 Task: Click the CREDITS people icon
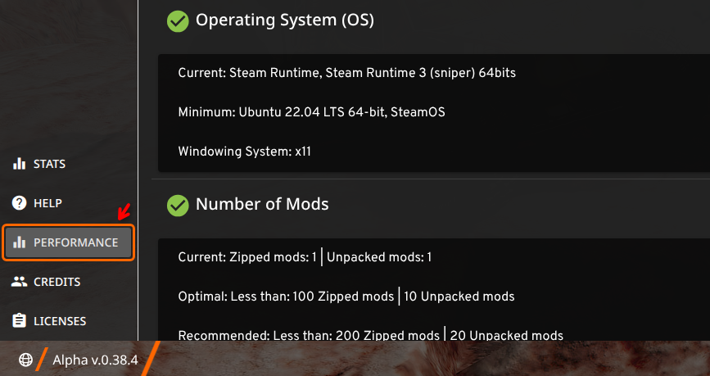click(20, 282)
